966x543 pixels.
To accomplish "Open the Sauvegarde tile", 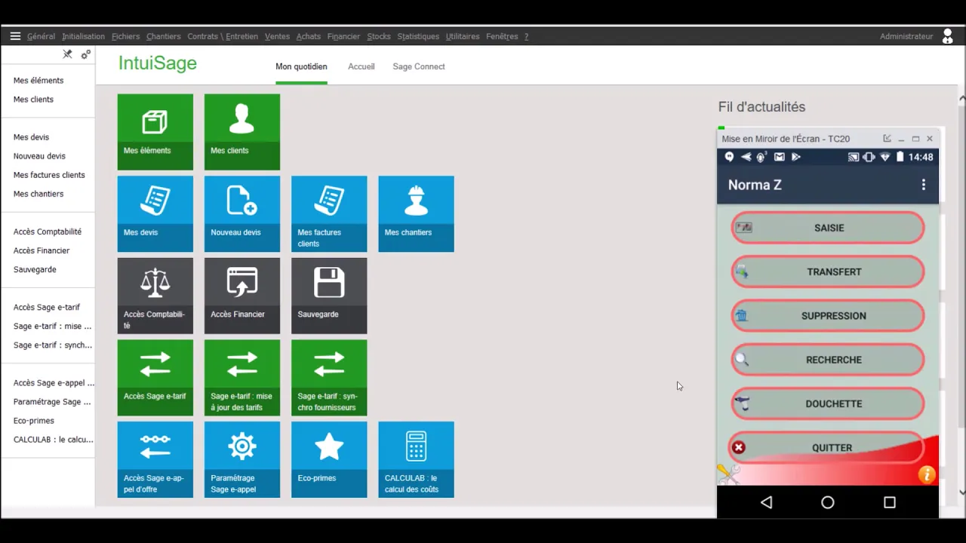I will tap(329, 296).
